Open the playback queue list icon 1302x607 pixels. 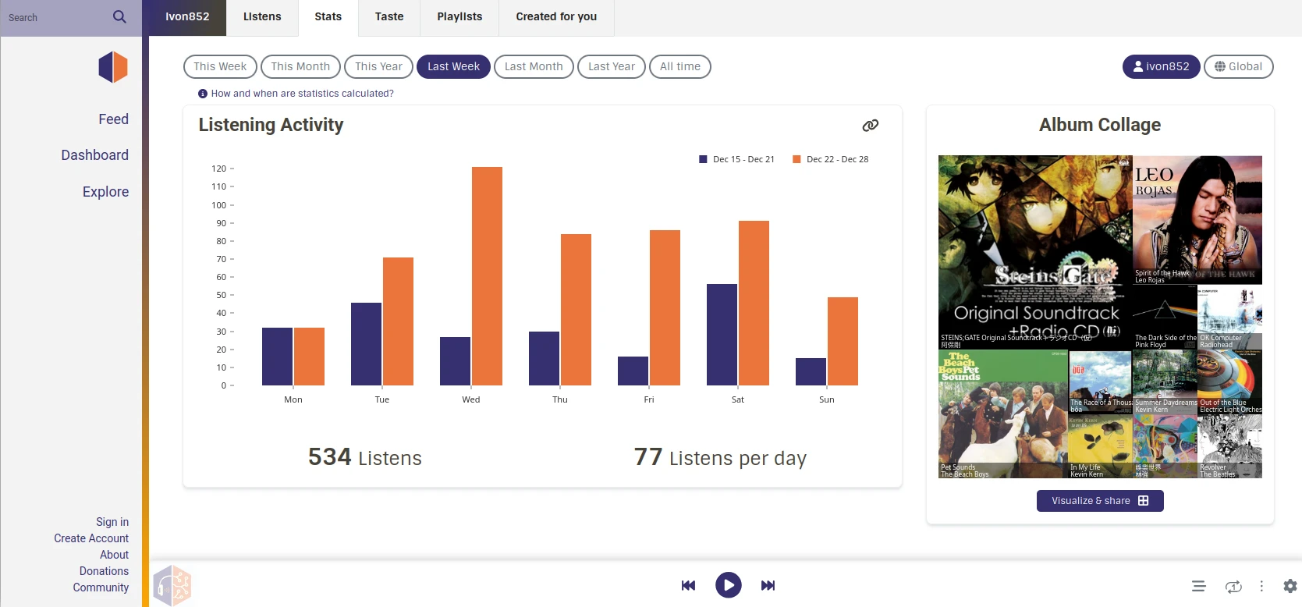pyautogui.click(x=1198, y=586)
